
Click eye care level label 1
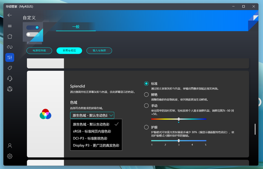pos(152,145)
